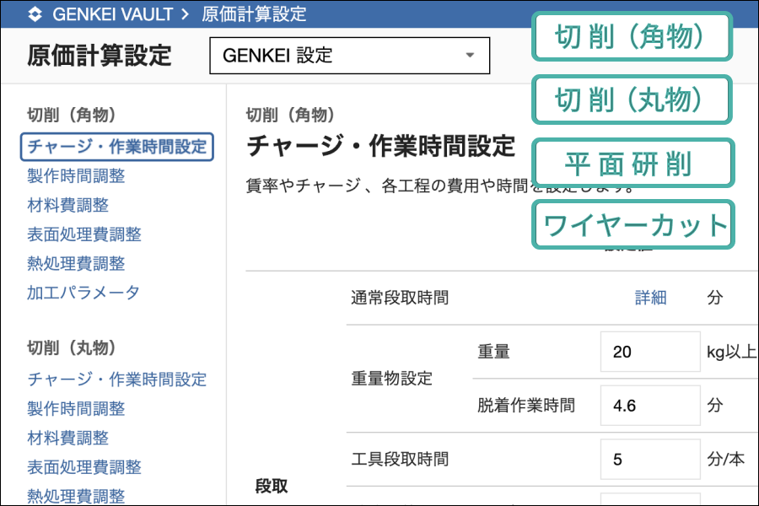Viewport: 759px width, 506px height.
Task: Open チャージ・作業時間設定 under sidebar 切削（丸物）
Action: point(116,379)
